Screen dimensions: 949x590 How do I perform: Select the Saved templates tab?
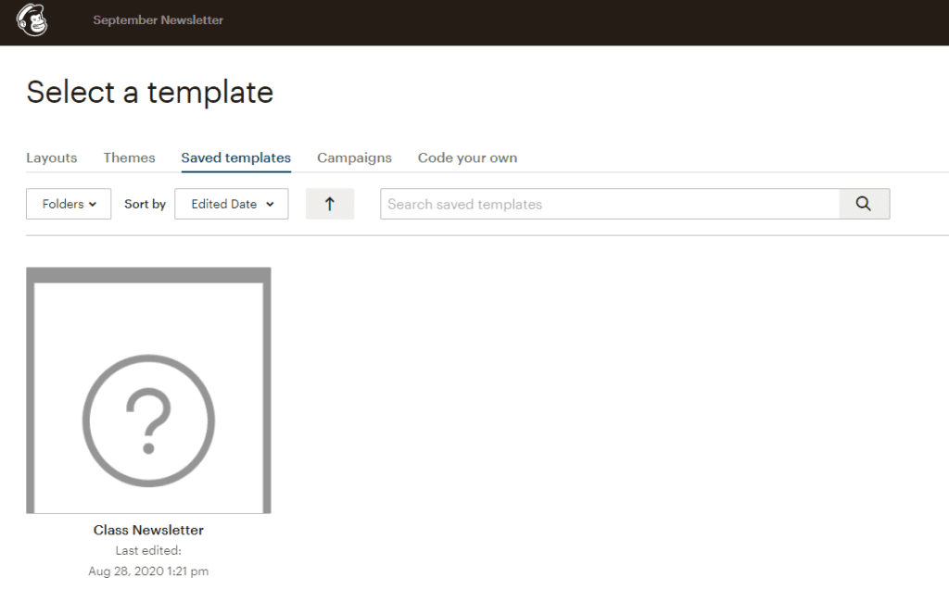[236, 158]
